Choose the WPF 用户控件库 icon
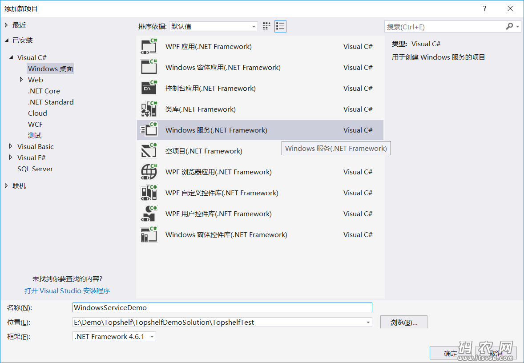Screen dimensions: 524x363 point(149,214)
